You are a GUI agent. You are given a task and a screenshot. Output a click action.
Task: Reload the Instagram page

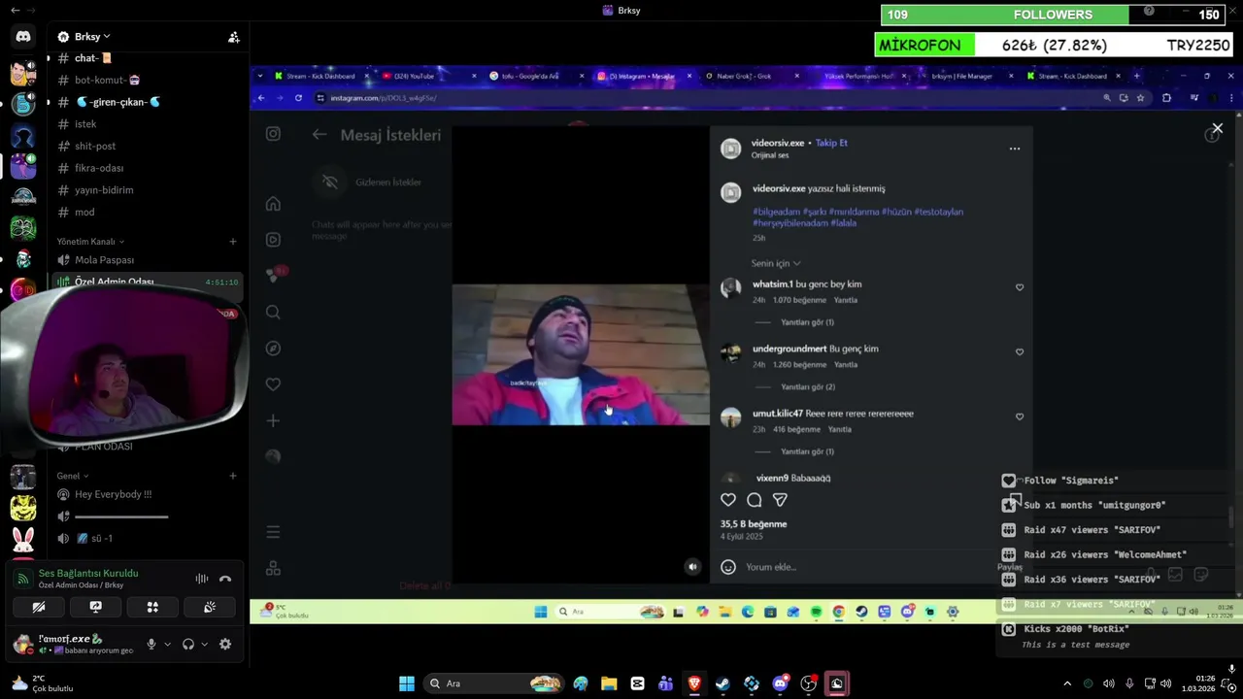pyautogui.click(x=297, y=97)
